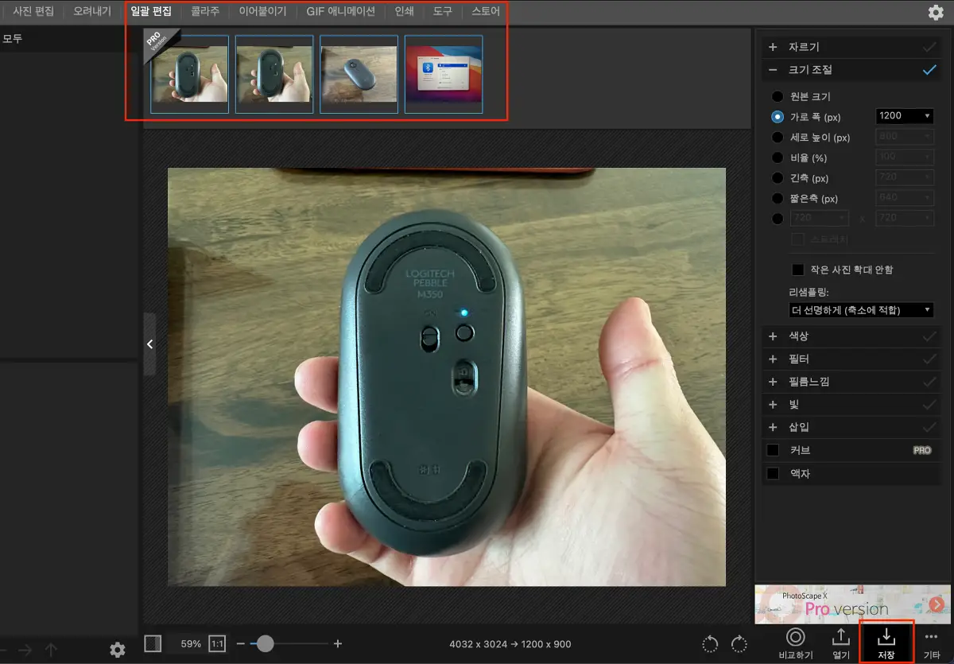954x664 pixels.
Task: Collapse the side panel with the left chevron
Action: [x=149, y=344]
